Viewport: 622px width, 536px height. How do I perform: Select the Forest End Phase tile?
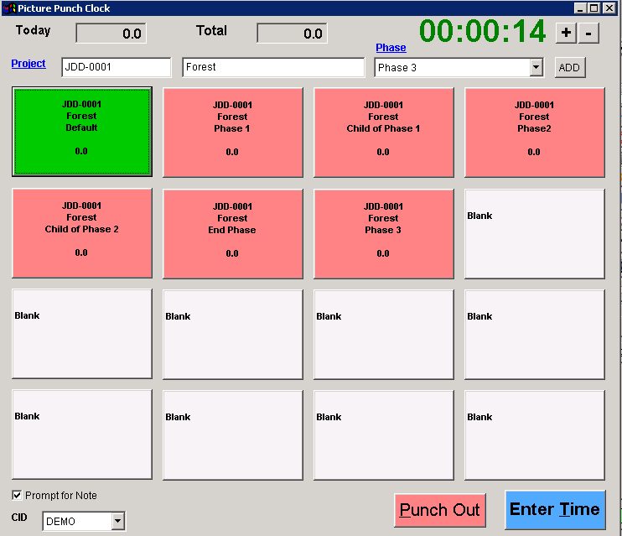pos(232,232)
